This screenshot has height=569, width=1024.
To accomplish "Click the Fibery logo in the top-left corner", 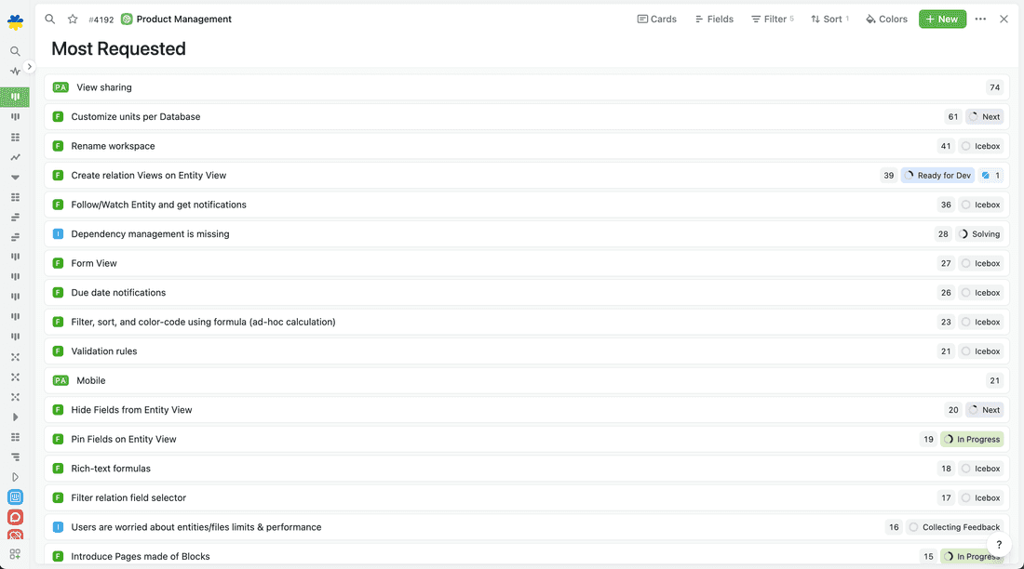I will 15,19.
